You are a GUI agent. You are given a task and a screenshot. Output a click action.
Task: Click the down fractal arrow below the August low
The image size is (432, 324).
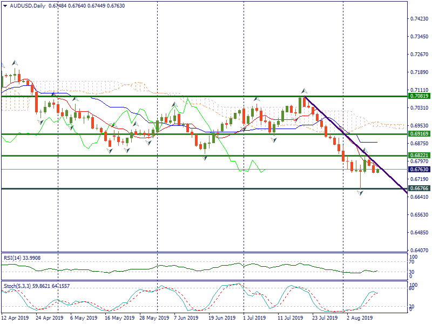pyautogui.click(x=360, y=193)
